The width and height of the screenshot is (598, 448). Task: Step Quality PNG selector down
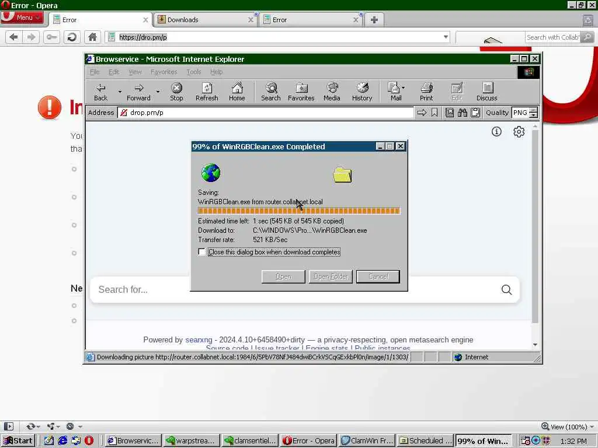pyautogui.click(x=534, y=115)
